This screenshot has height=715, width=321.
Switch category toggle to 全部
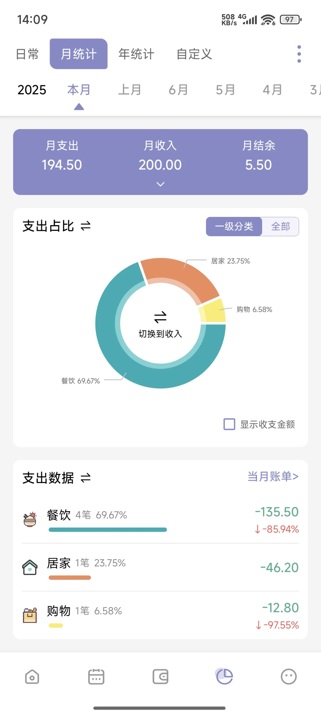(281, 226)
